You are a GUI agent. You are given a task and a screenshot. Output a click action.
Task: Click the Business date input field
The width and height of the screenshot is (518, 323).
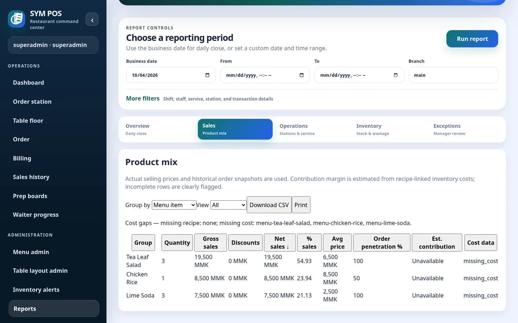(x=171, y=75)
